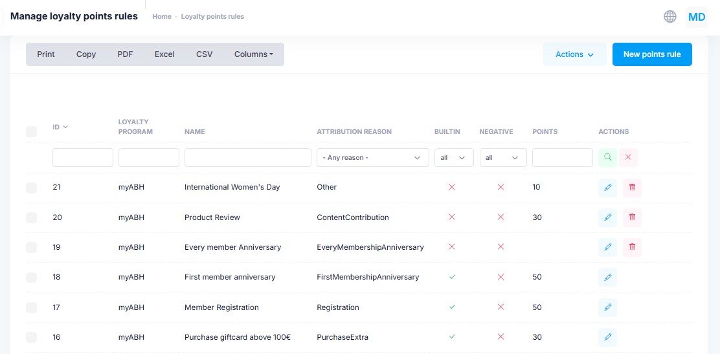Viewport: 720px width, 354px height.
Task: Click 'ContentContribution' reason cell
Action: coord(353,217)
